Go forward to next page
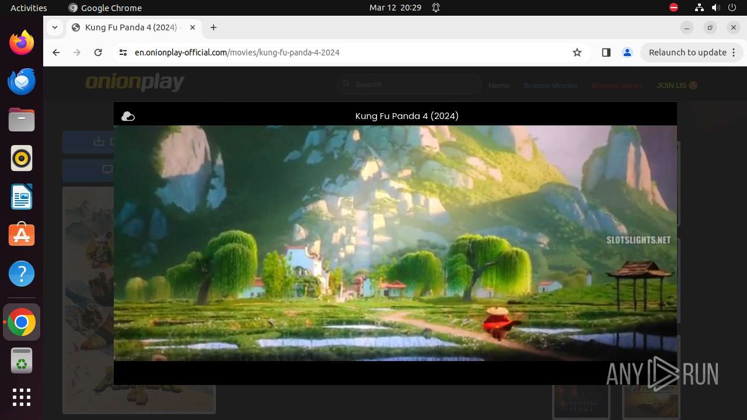Screen dimensions: 747x420 pos(77,52)
